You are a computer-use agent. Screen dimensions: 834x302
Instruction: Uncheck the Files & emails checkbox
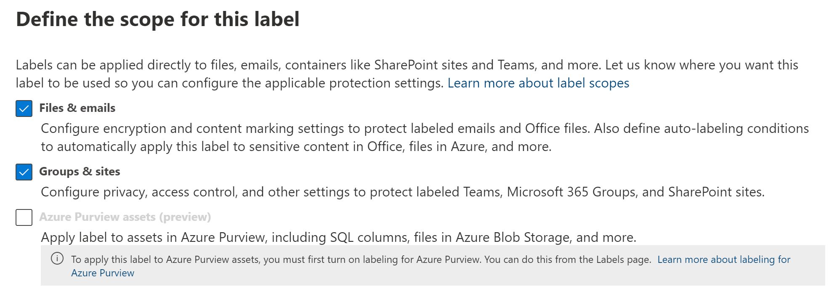(24, 109)
